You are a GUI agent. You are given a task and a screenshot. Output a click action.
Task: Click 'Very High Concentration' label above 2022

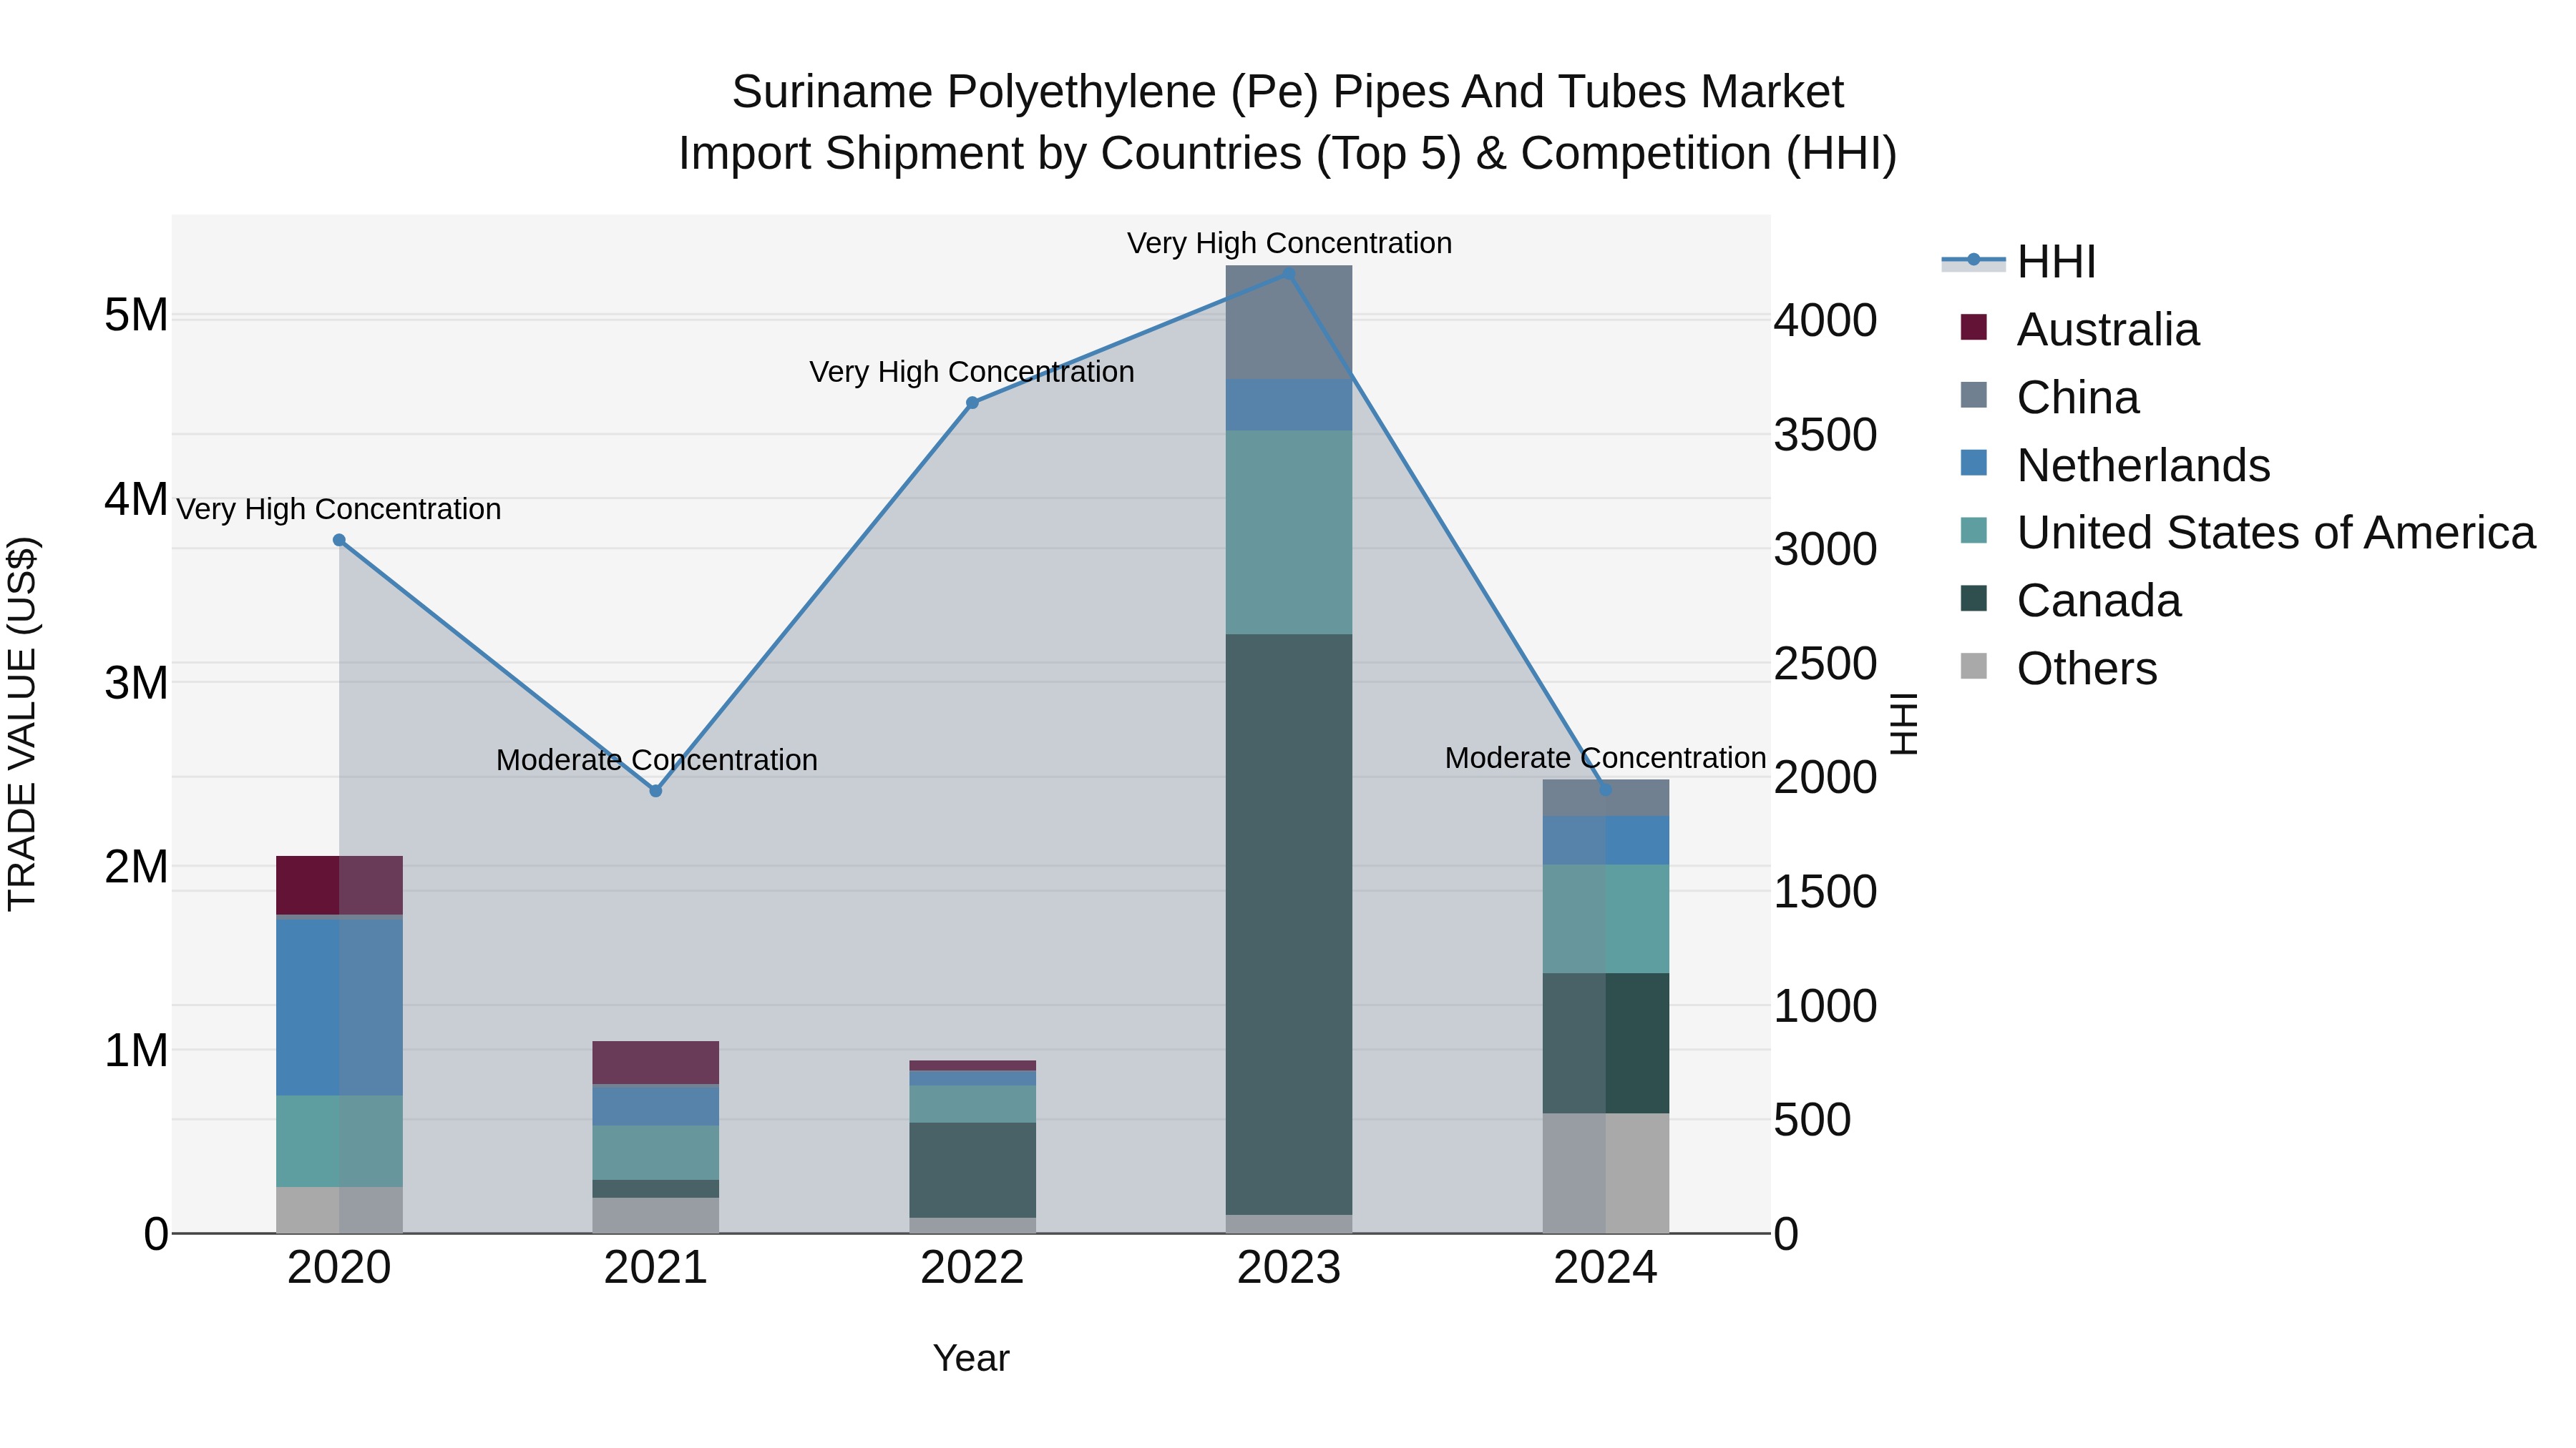tap(972, 372)
